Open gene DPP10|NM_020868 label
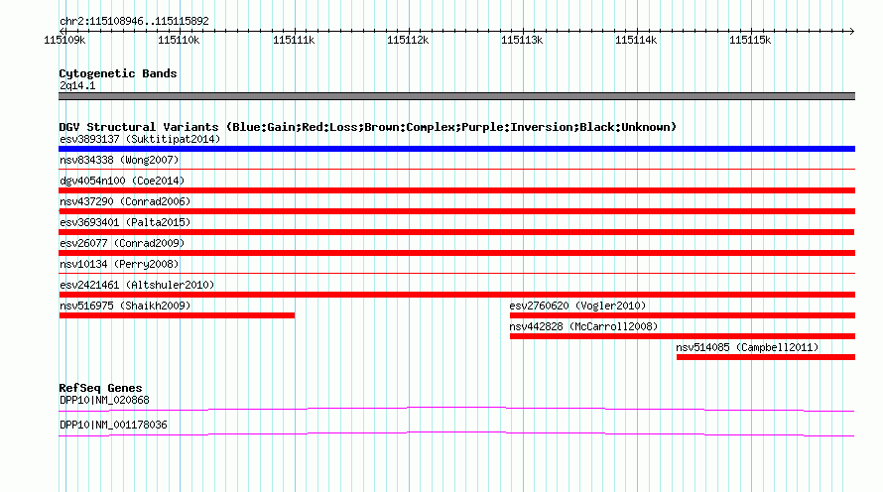 [x=104, y=400]
